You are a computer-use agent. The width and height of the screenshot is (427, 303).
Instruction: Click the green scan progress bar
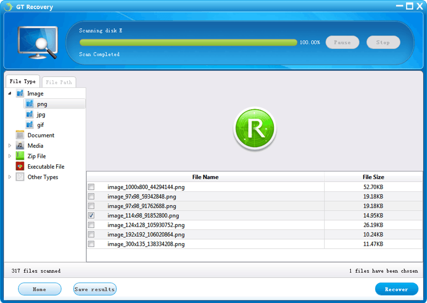pyautogui.click(x=188, y=42)
